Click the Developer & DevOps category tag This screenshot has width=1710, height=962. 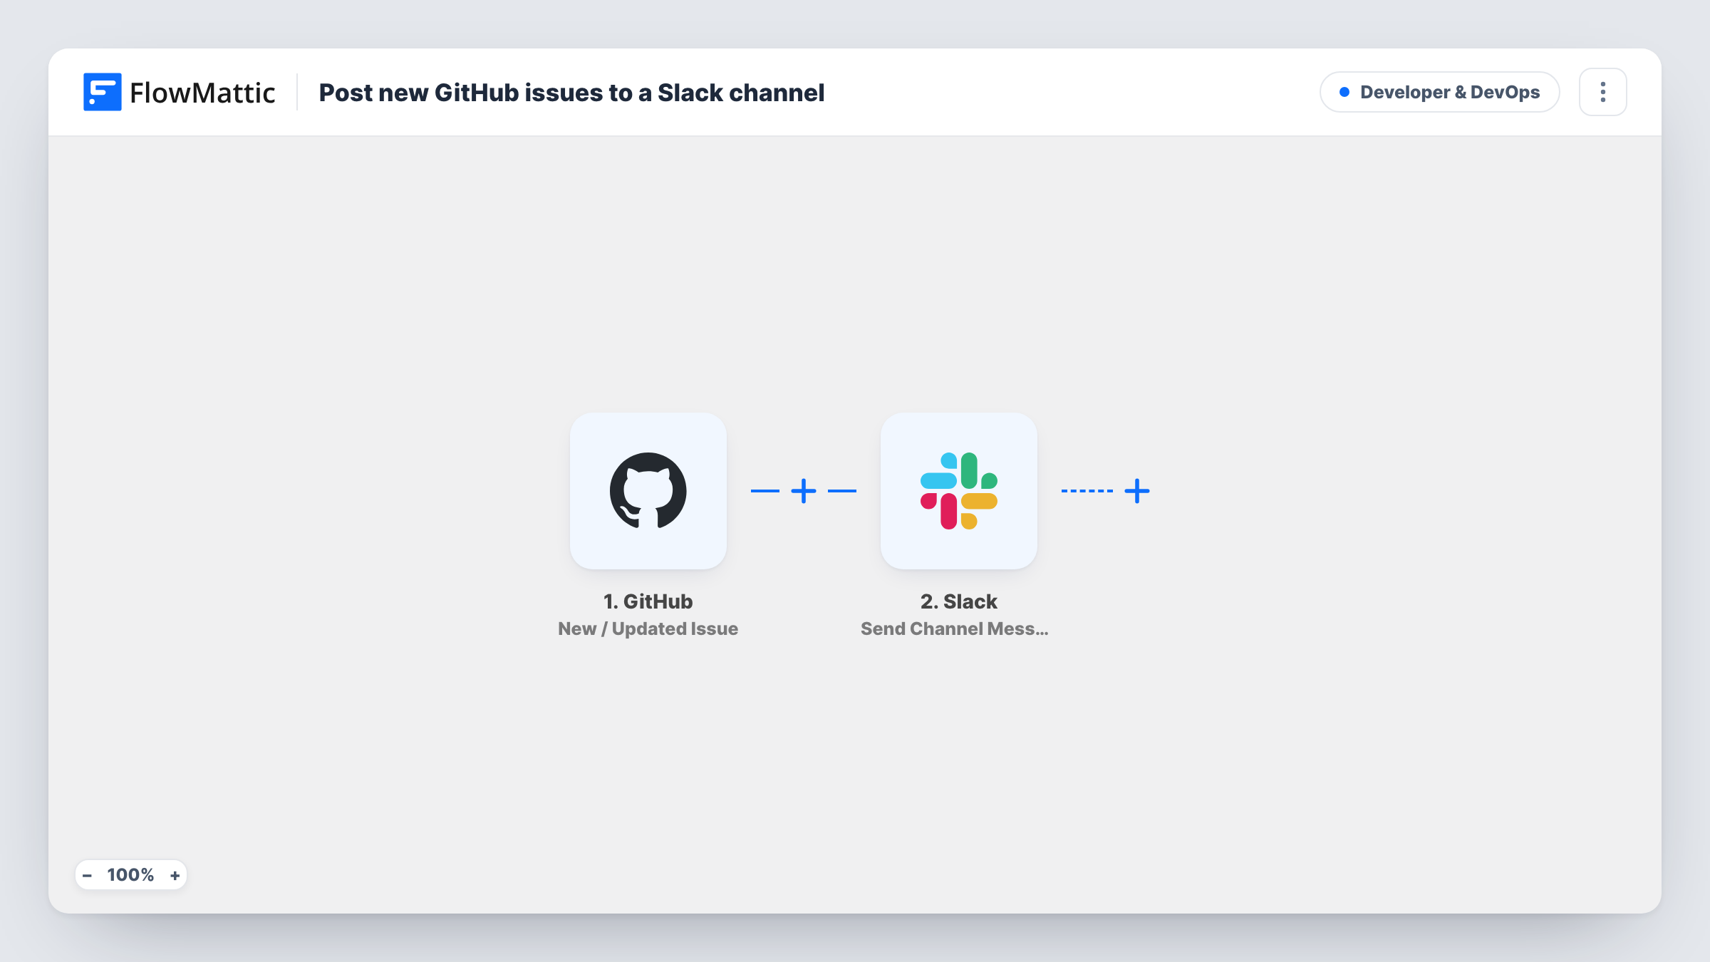[x=1439, y=92]
